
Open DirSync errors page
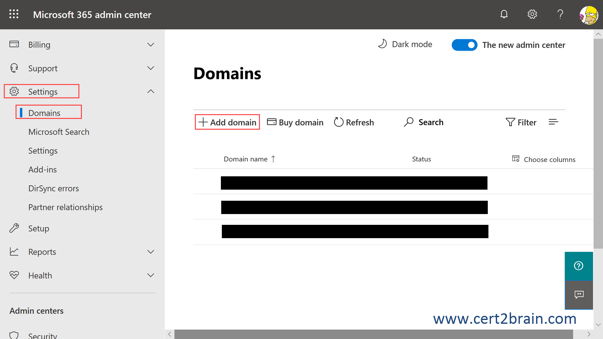[x=54, y=188]
